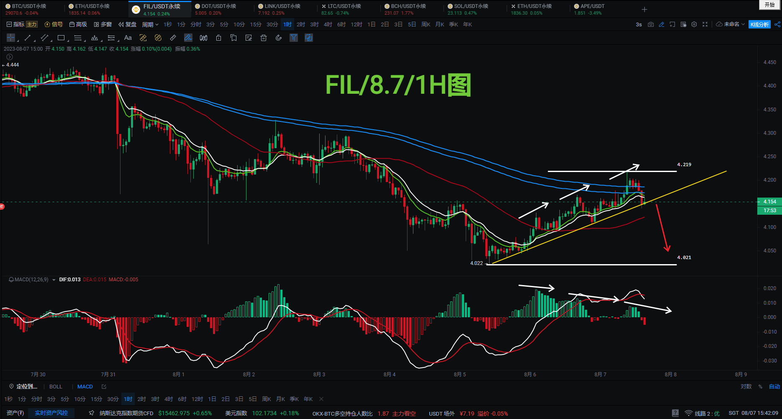The image size is (782, 419).
Task: Click the white ruler measure tool
Action: click(x=173, y=38)
